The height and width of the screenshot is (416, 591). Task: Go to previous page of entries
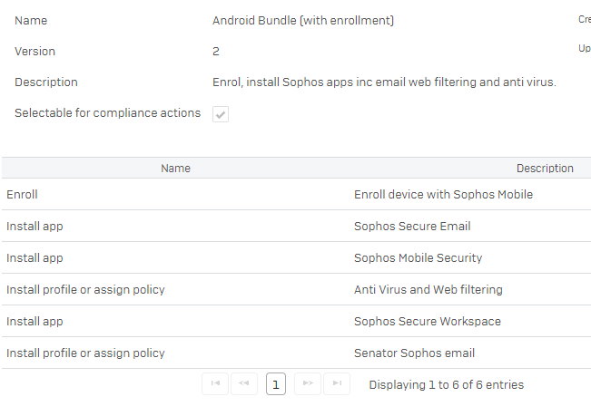click(x=244, y=383)
